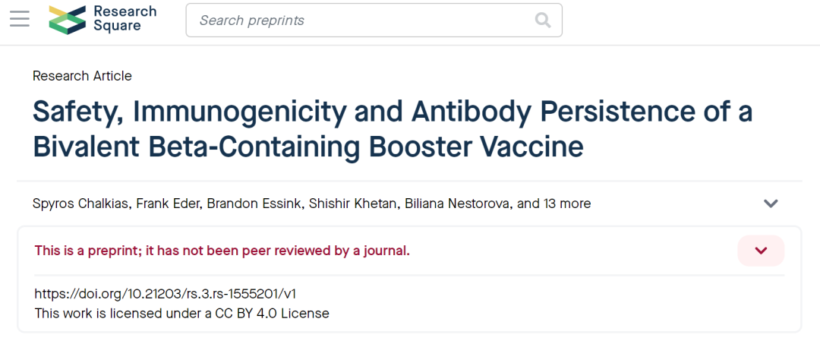Click author name Brandon Essink
This screenshot has height=341, width=820.
tap(254, 204)
